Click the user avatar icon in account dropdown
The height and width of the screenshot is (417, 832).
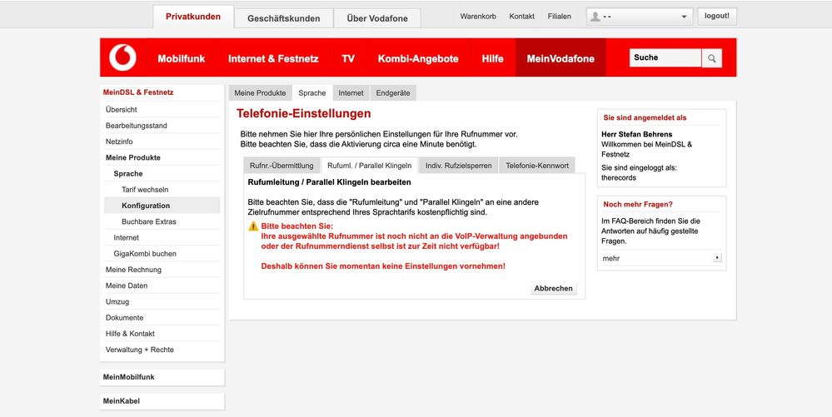(x=595, y=17)
